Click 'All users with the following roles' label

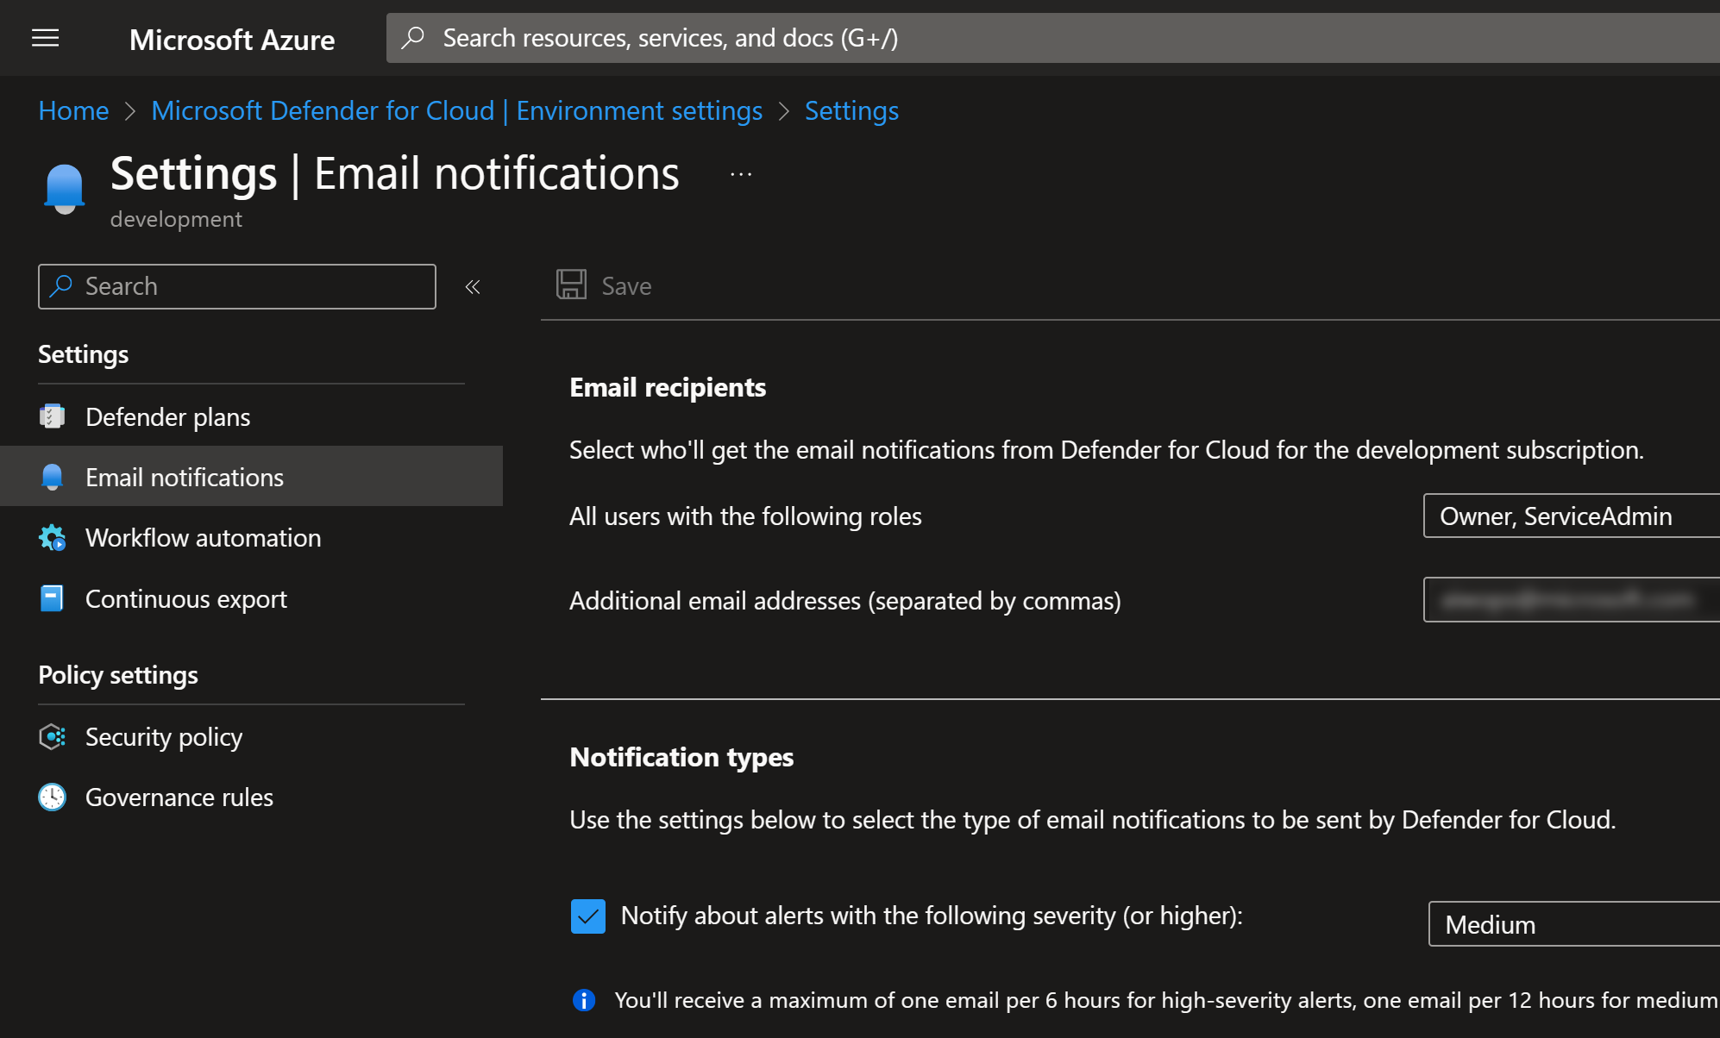pyautogui.click(x=745, y=516)
